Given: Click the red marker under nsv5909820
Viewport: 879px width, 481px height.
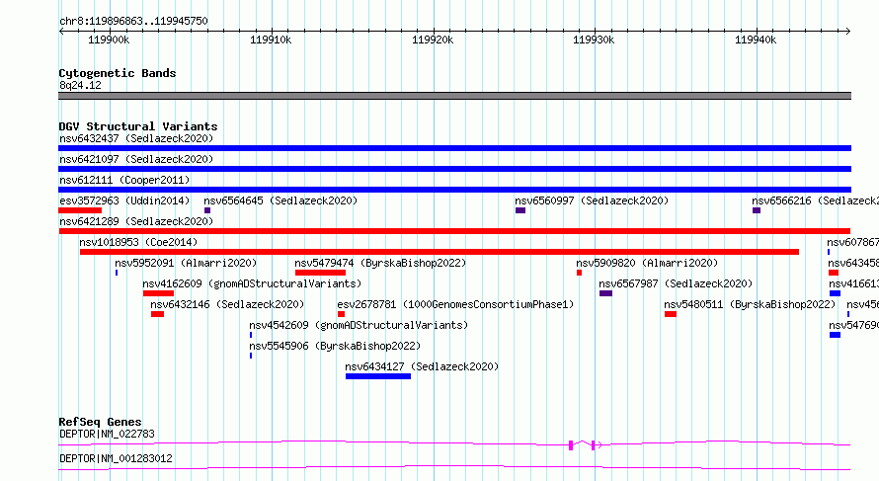Looking at the screenshot, I should [x=579, y=273].
